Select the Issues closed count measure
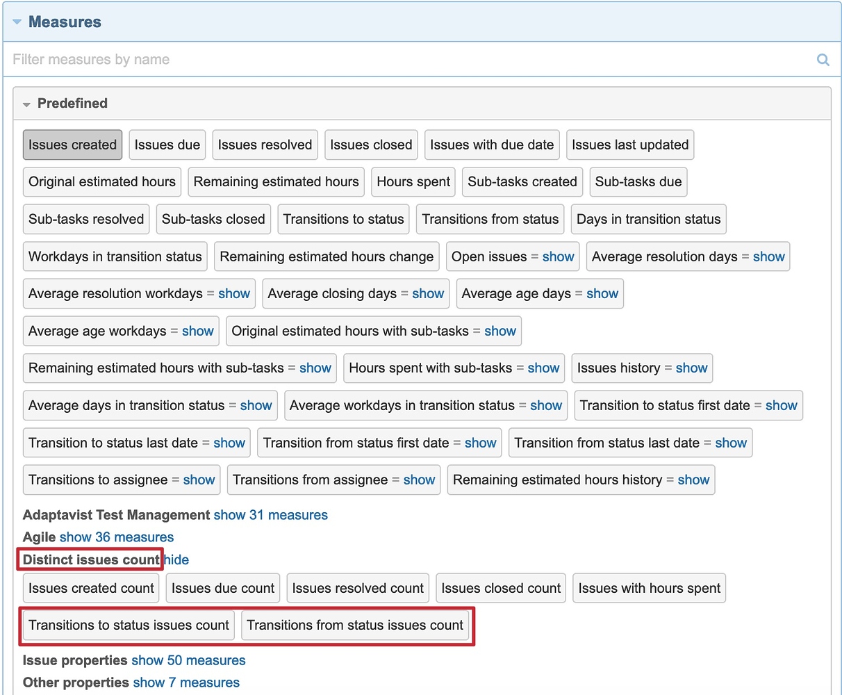Viewport: 842px width, 695px height. tap(500, 588)
